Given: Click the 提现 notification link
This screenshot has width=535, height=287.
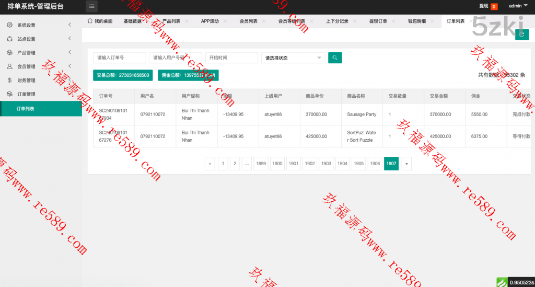Looking at the screenshot, I should [x=483, y=6].
